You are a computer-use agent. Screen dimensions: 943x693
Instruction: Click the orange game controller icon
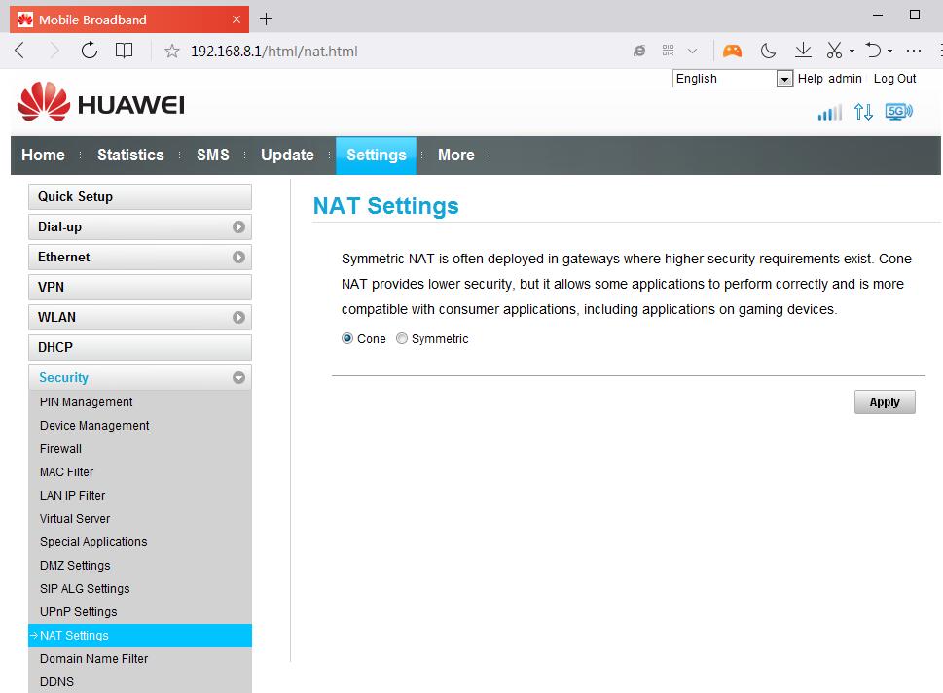coord(732,51)
